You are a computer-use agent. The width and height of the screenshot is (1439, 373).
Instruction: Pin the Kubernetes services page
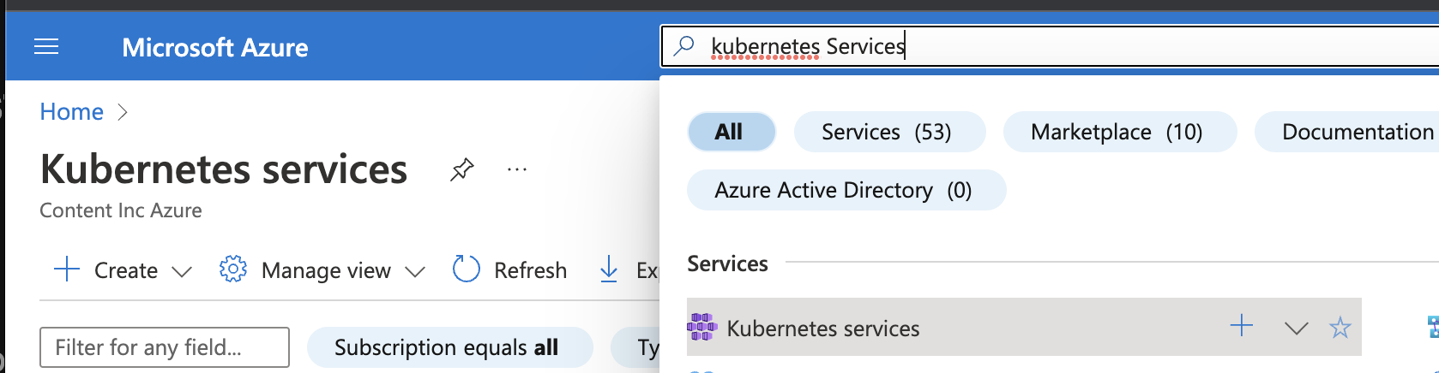point(462,169)
